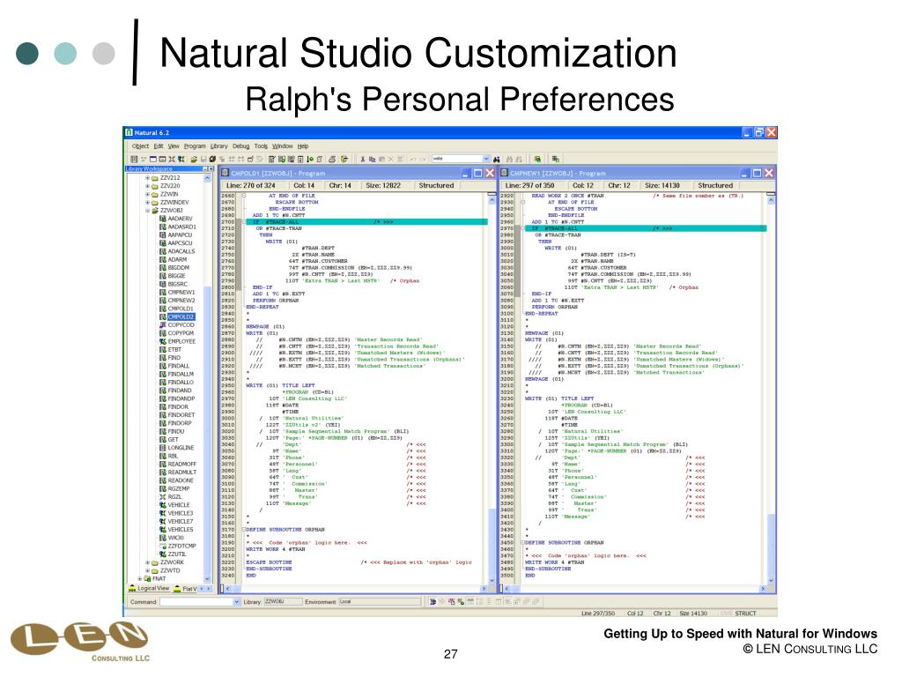Click STRUCT indicator in status bar
Screen dimensions: 902x677
pos(745,614)
